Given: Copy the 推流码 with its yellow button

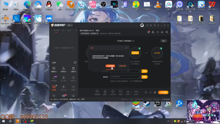Looking at the screenshot, I should point(145,77).
